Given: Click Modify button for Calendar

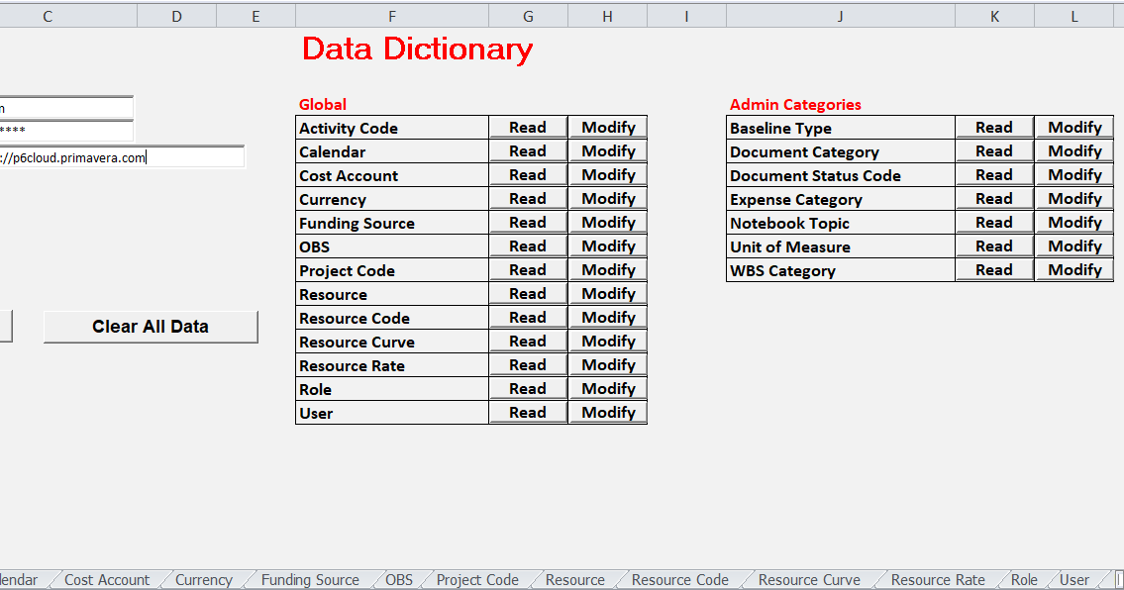Looking at the screenshot, I should coord(607,150).
